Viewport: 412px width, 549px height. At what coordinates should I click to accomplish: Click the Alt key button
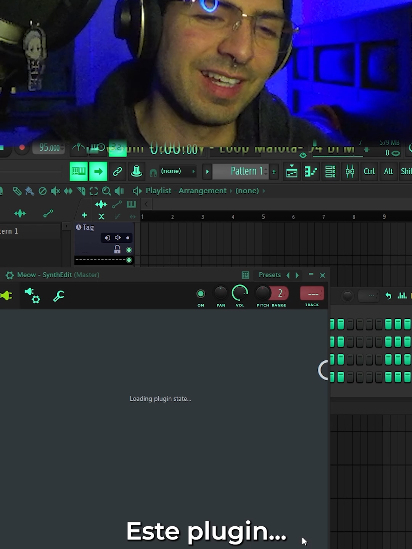click(x=388, y=172)
